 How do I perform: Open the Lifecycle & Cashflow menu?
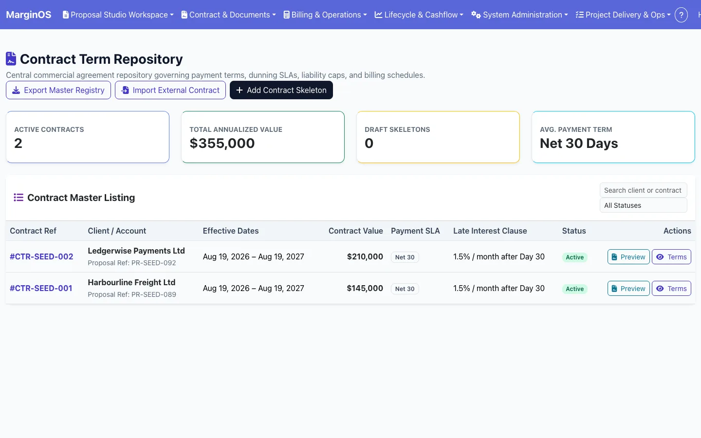point(419,15)
